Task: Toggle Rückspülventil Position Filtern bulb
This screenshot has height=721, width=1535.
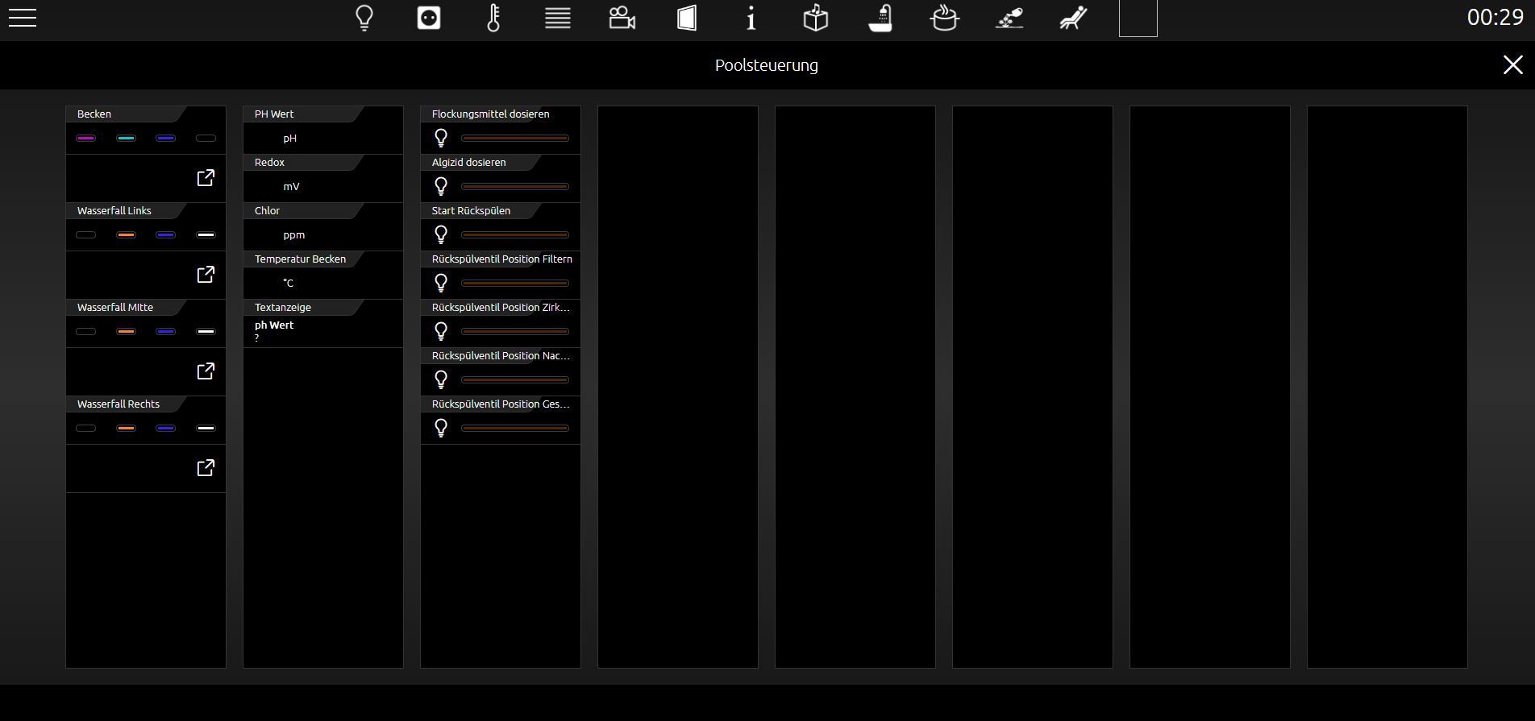Action: (x=441, y=283)
